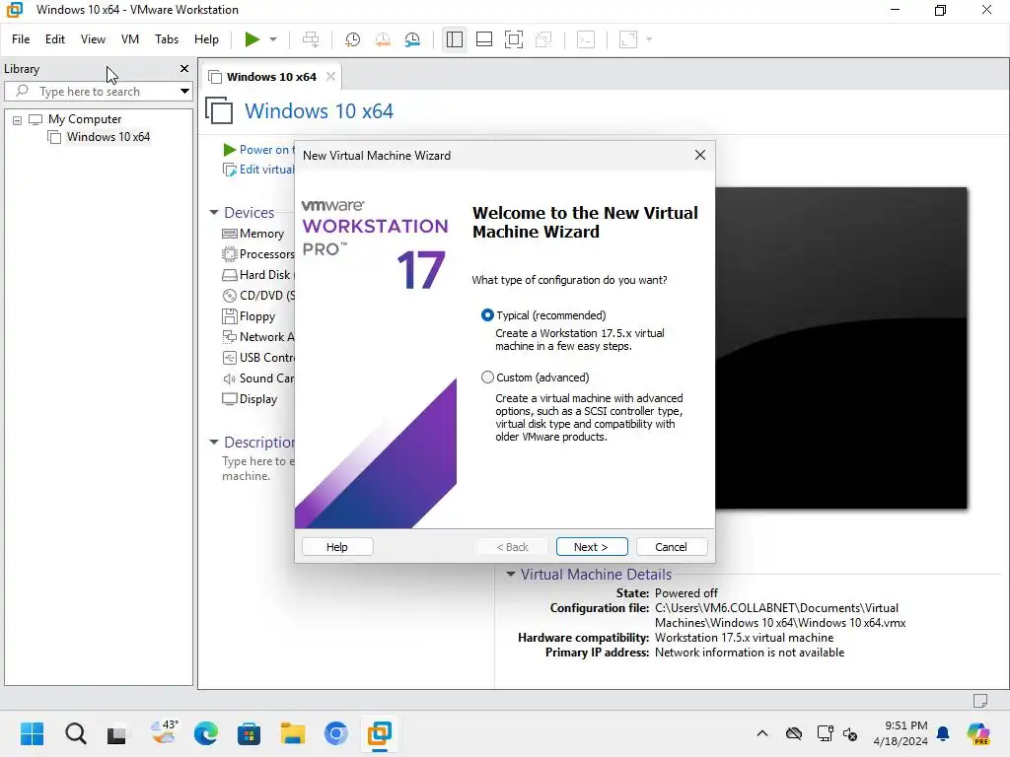
Task: Open the power options dropdown arrow beside play button
Action: pyautogui.click(x=273, y=39)
